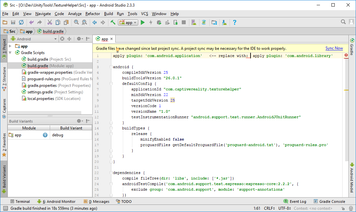Select build.gradle (Project: Src) in tree
The image size is (356, 212).
46,59
